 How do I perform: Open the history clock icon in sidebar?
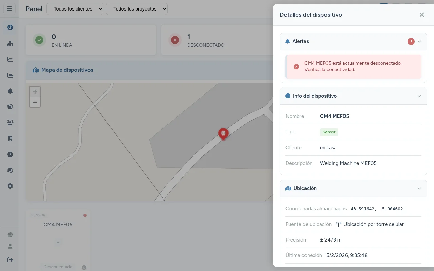point(10,154)
